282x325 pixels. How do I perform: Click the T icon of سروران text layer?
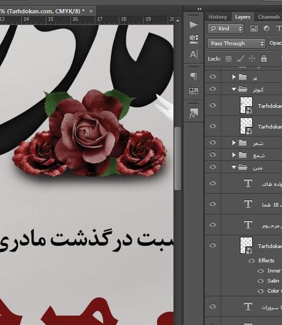(x=248, y=307)
